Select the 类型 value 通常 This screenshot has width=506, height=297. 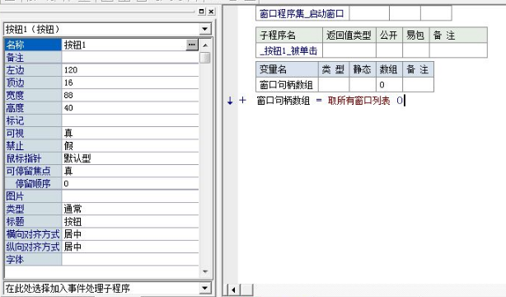(130, 209)
